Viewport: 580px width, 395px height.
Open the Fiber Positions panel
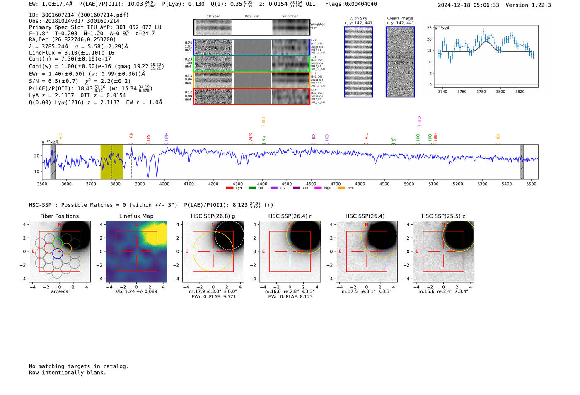(x=60, y=251)
